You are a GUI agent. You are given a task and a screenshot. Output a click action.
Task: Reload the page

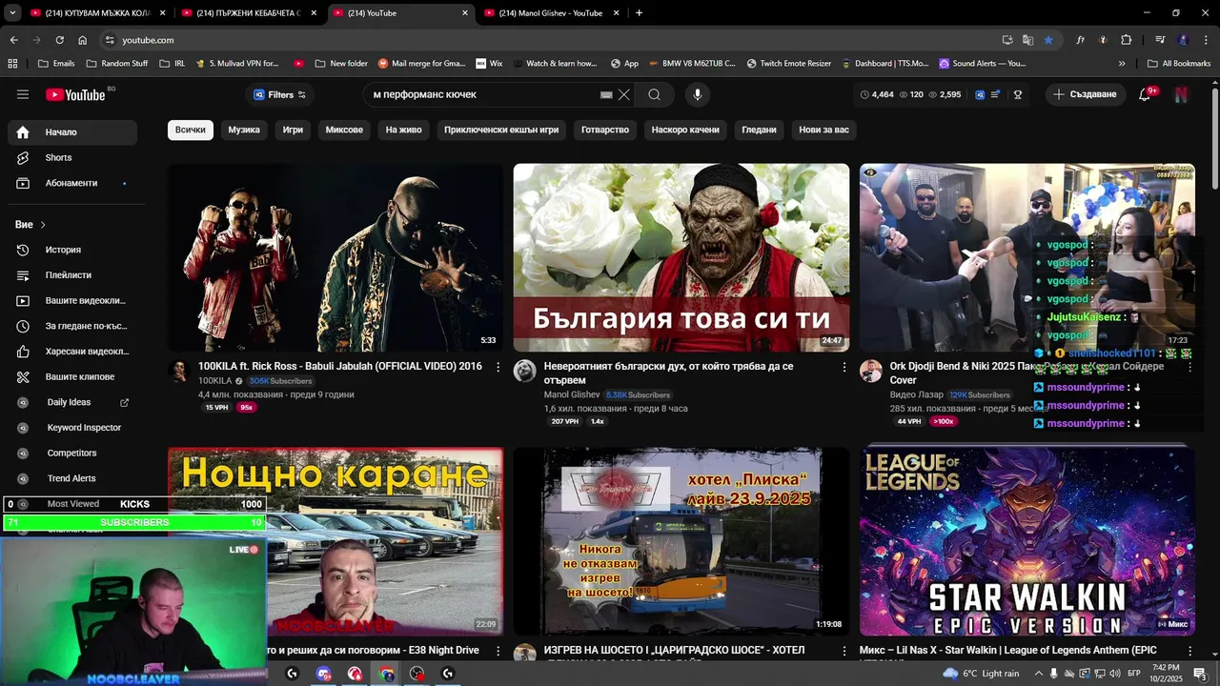click(x=59, y=40)
